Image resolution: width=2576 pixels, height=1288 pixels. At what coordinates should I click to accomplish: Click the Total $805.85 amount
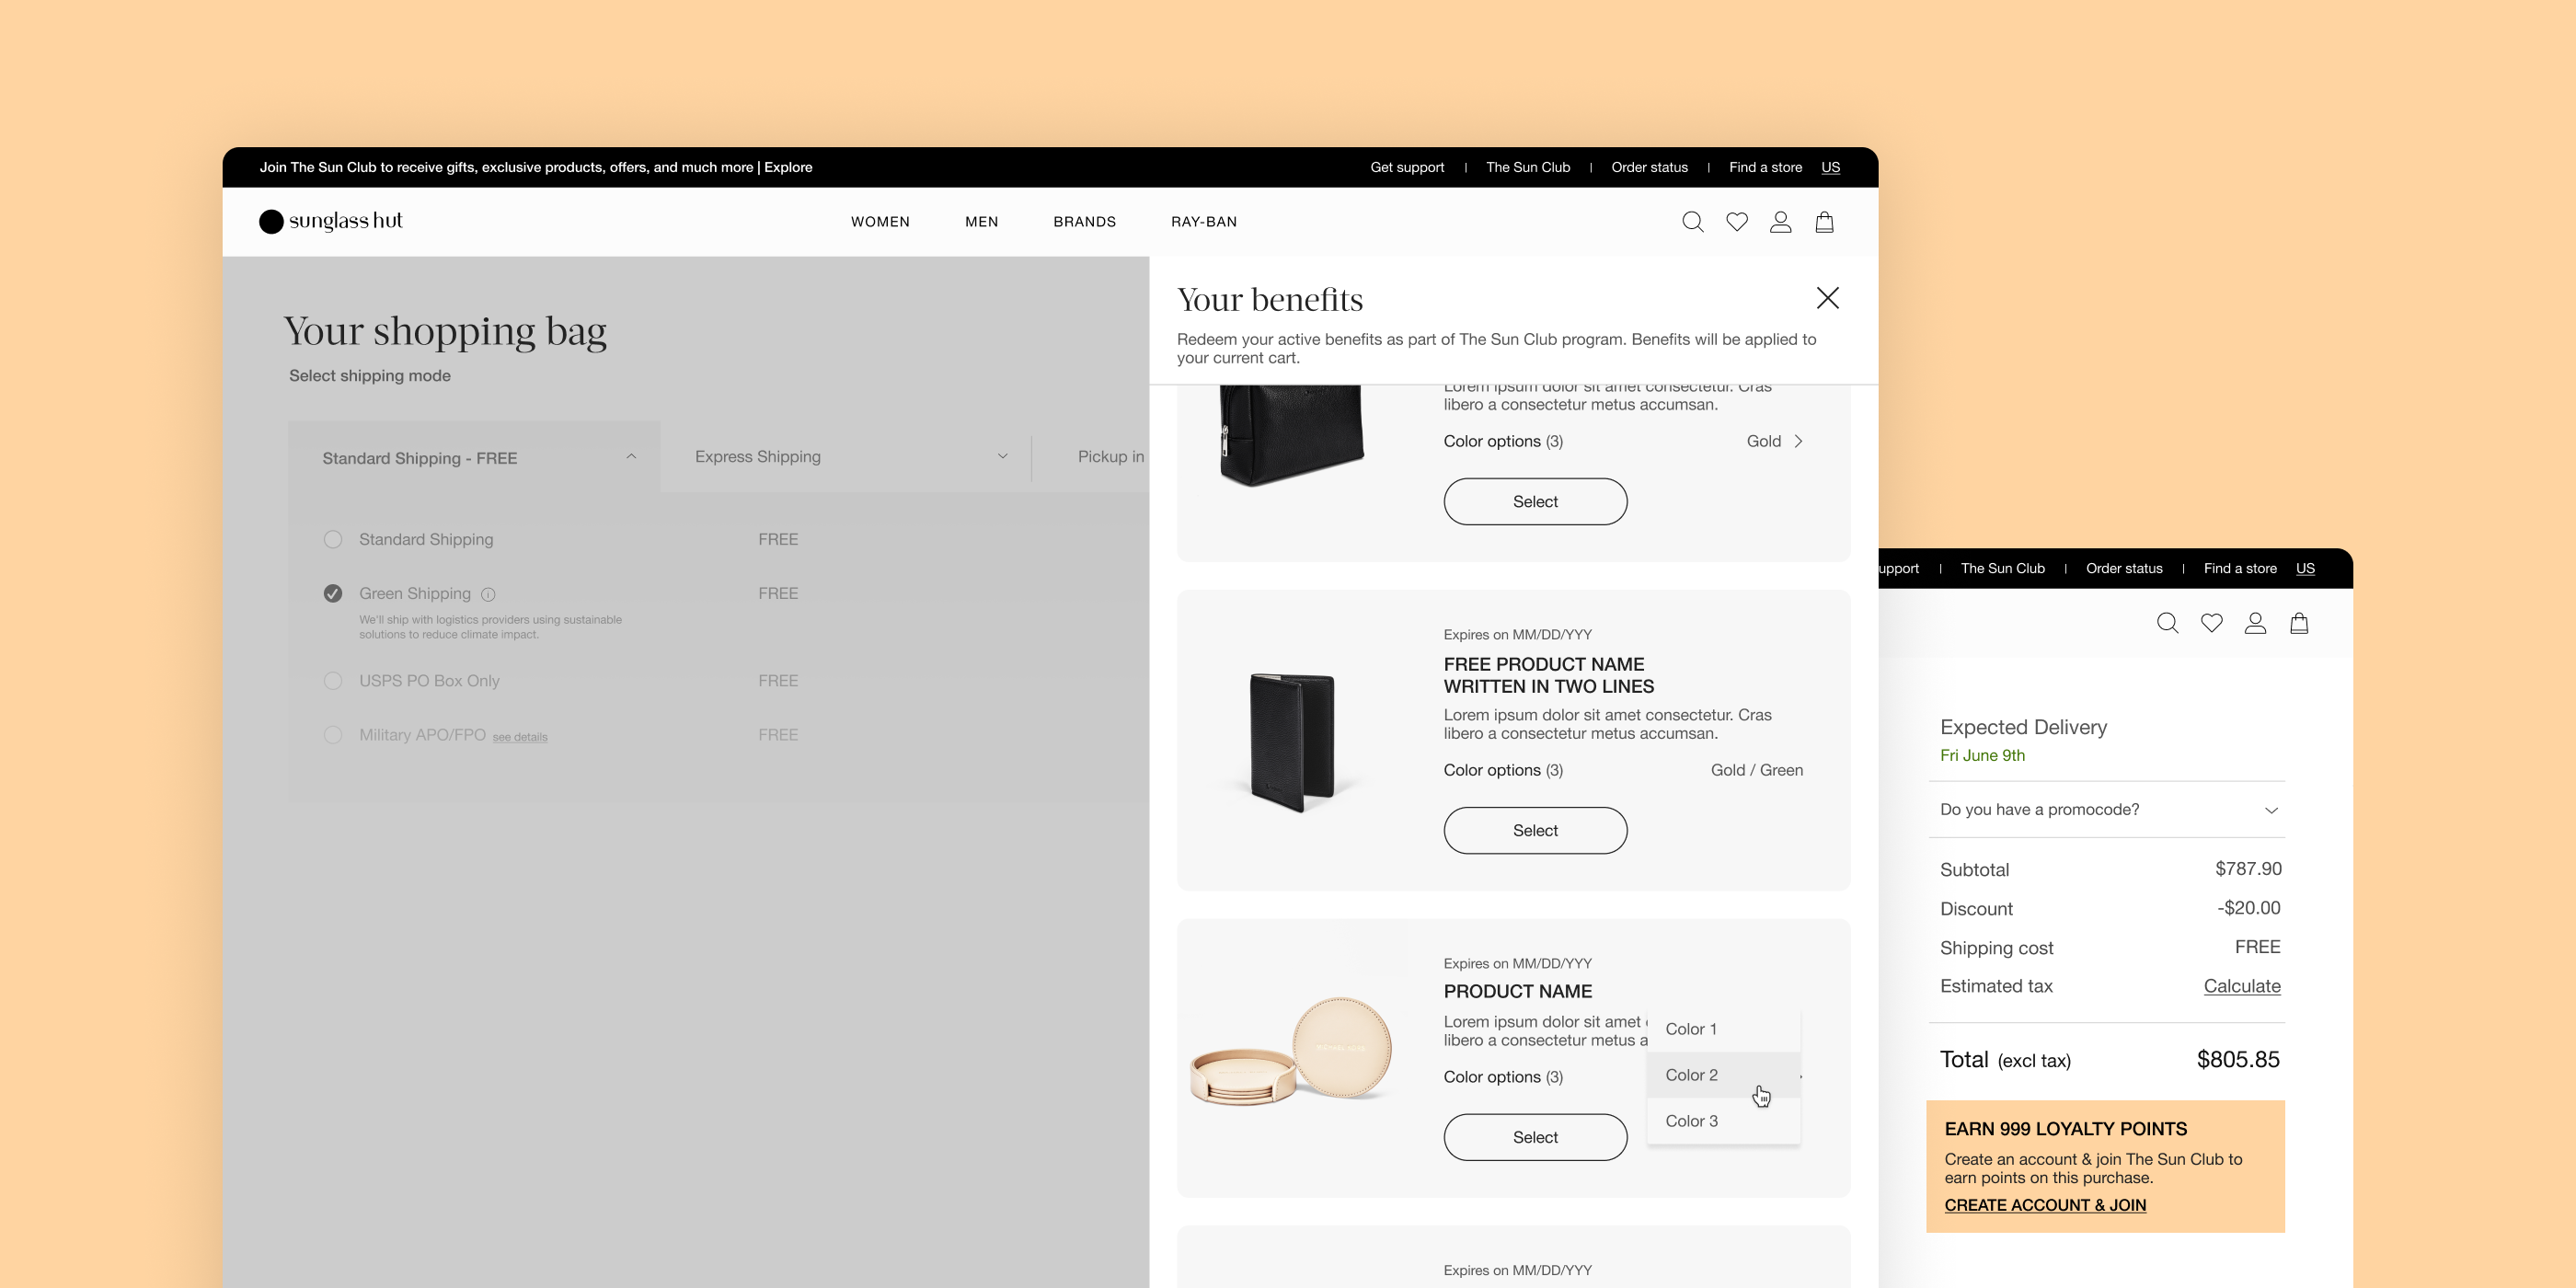(x=2237, y=1060)
